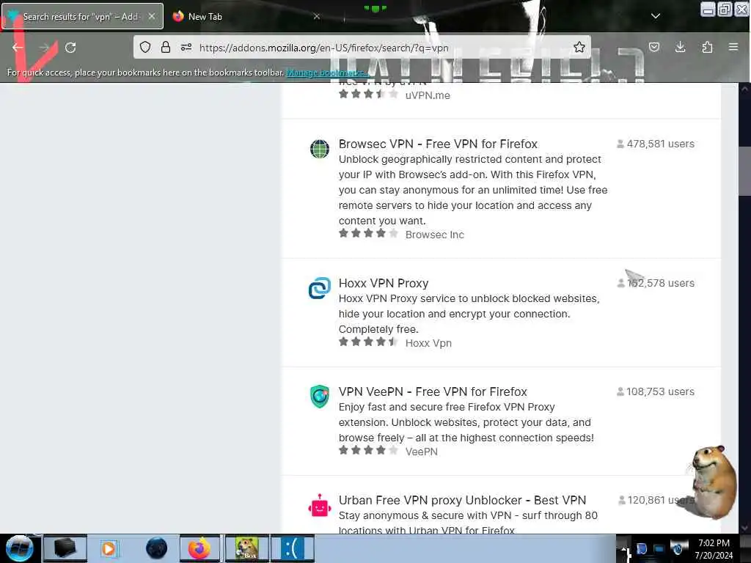Open the media player taskbar icon
The image size is (751, 563).
coord(109,548)
